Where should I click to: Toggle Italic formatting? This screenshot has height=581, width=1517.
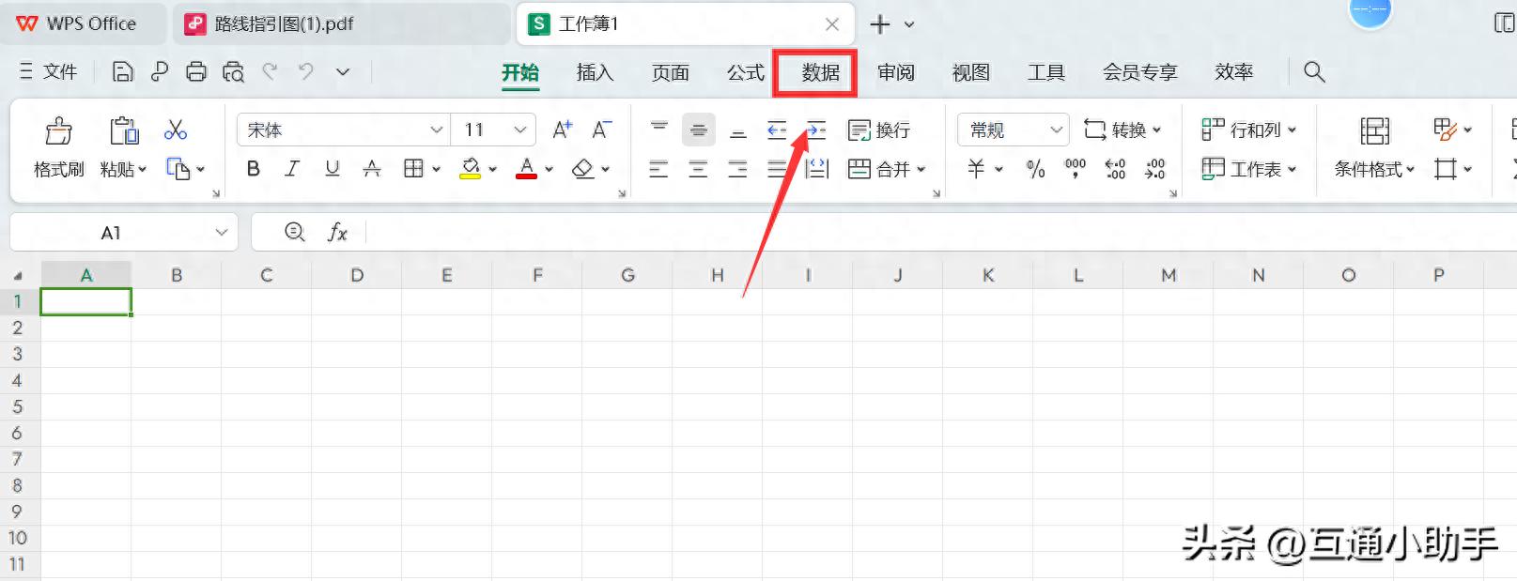point(292,169)
